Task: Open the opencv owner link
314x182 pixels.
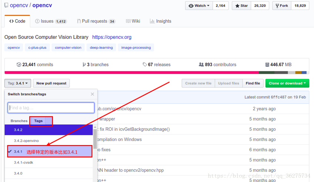Action: (19, 5)
